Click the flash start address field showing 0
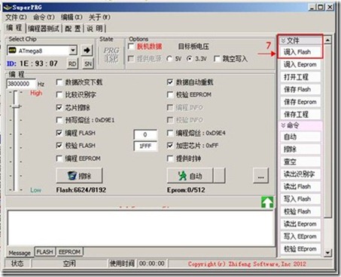Viewport: 341px width, 277px height. [x=145, y=134]
